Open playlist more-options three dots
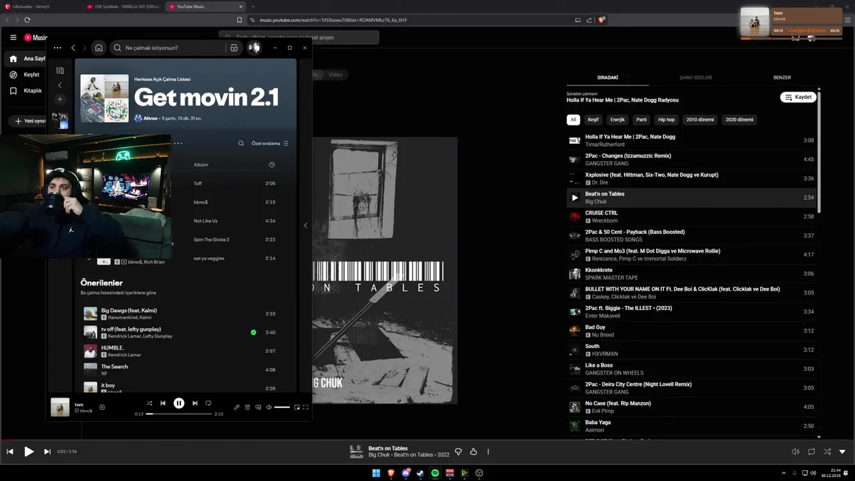 coord(178,143)
